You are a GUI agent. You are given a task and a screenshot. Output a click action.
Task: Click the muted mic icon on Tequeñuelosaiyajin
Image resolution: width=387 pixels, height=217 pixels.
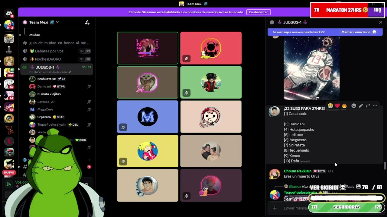pos(89,125)
